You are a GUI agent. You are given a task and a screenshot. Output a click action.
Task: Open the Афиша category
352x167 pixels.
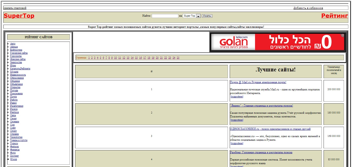pos(14,47)
